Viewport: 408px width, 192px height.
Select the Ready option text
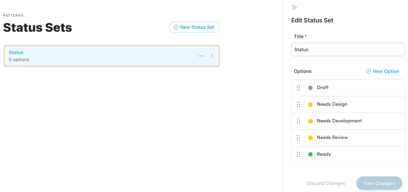pos(324,154)
